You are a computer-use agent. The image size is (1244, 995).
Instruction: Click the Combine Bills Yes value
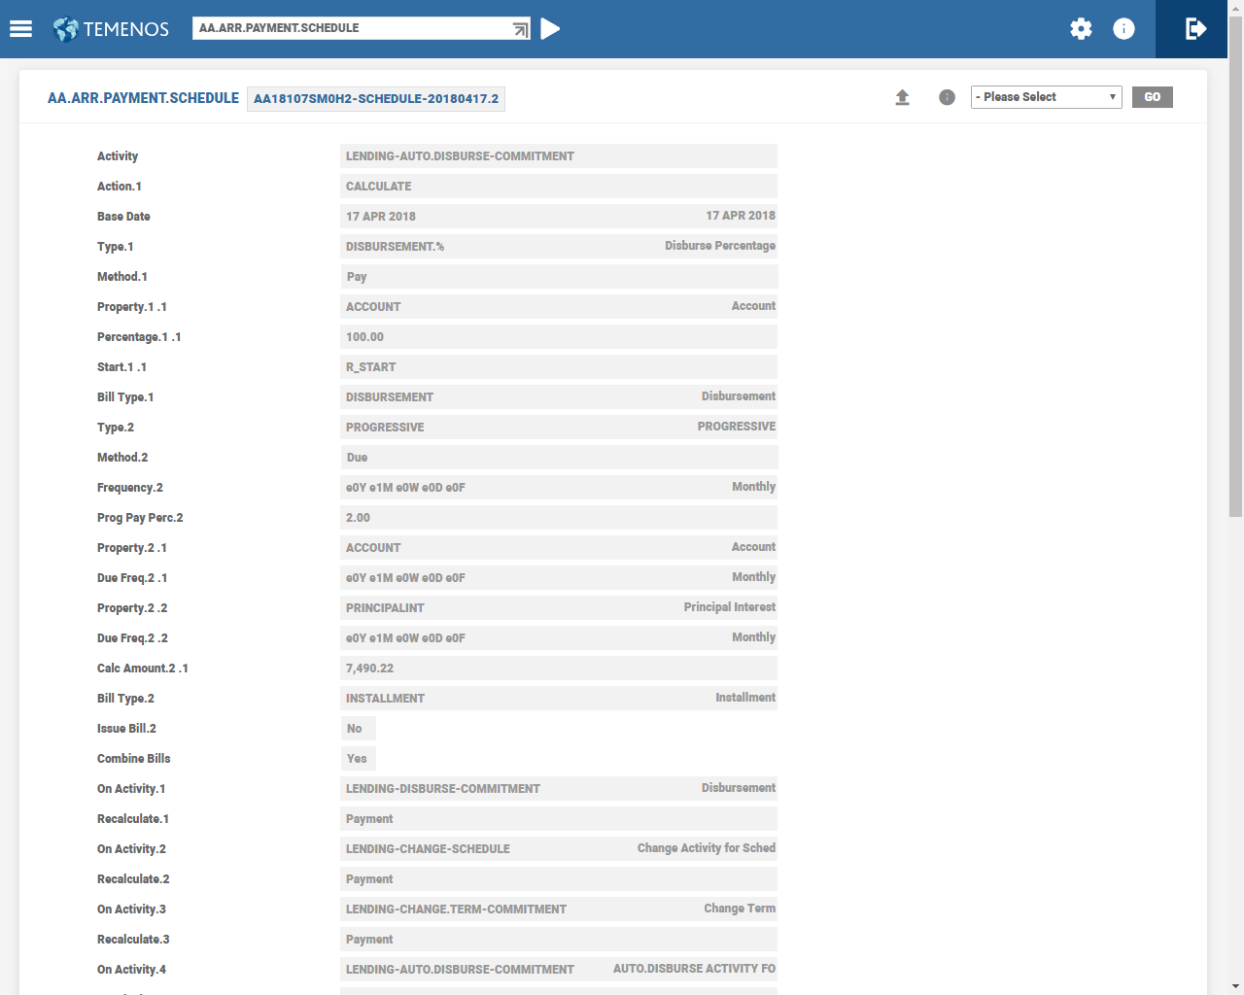click(x=357, y=759)
